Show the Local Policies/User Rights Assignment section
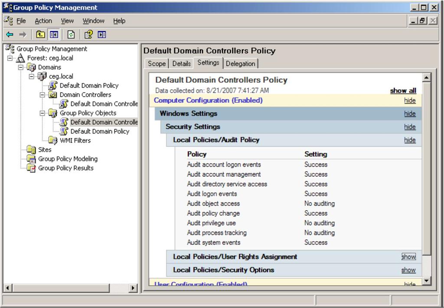 (408, 256)
